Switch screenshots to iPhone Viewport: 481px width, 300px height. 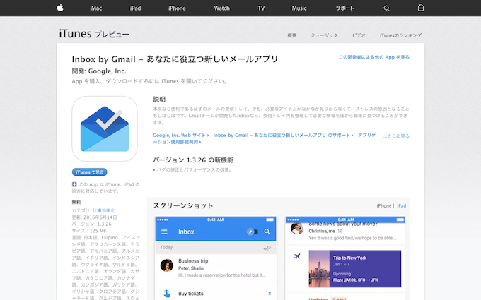click(384, 205)
